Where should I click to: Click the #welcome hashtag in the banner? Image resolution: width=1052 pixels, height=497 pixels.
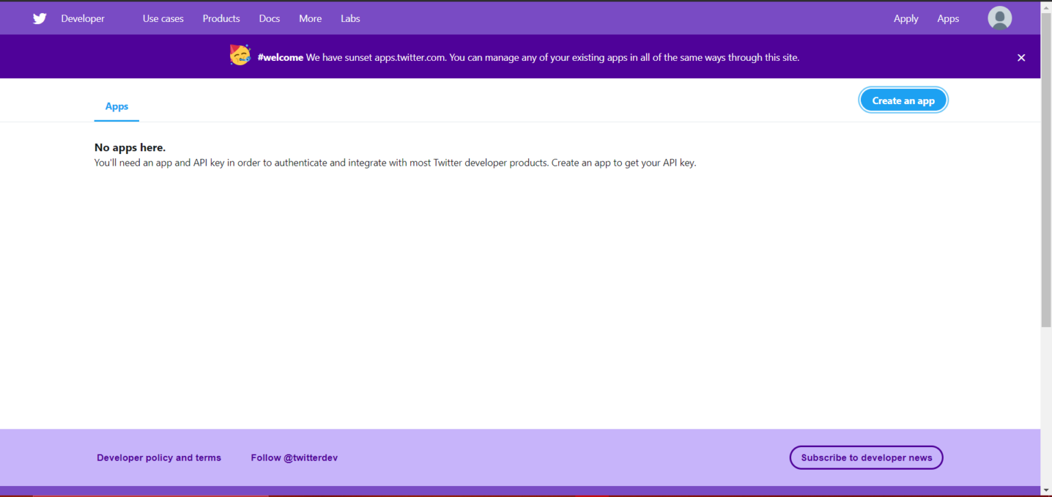coord(280,58)
